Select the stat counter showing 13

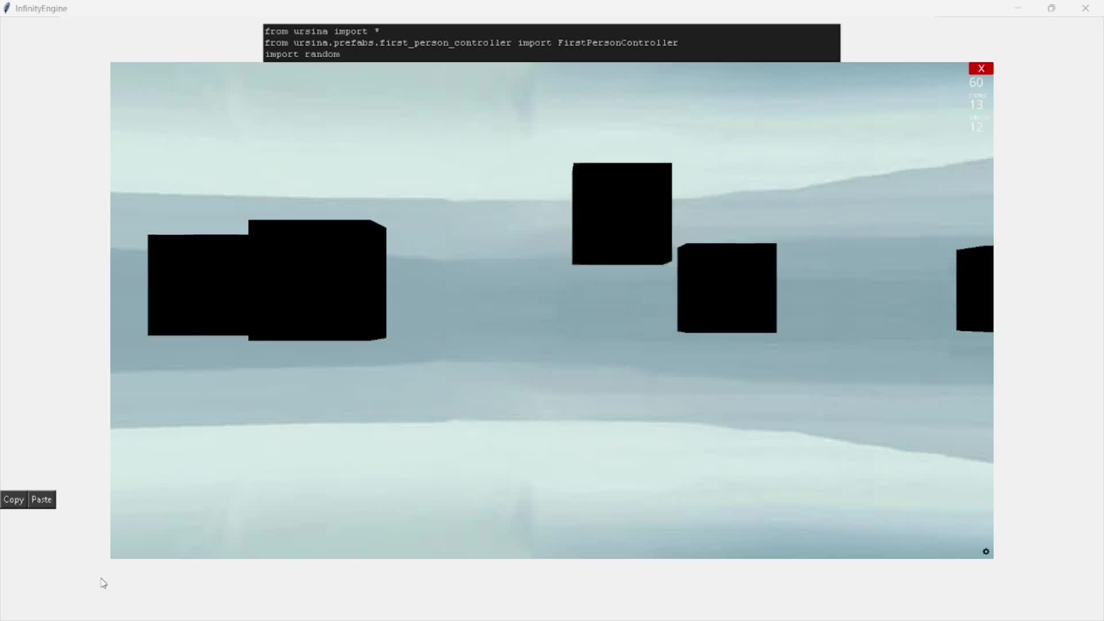(x=976, y=105)
